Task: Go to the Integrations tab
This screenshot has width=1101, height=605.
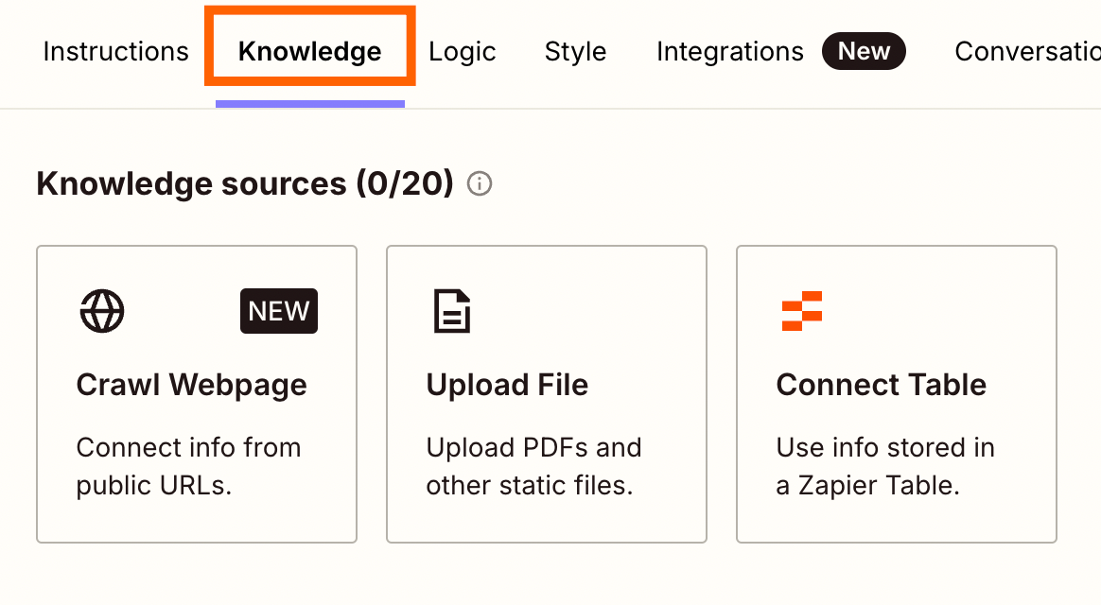Action: pos(729,51)
